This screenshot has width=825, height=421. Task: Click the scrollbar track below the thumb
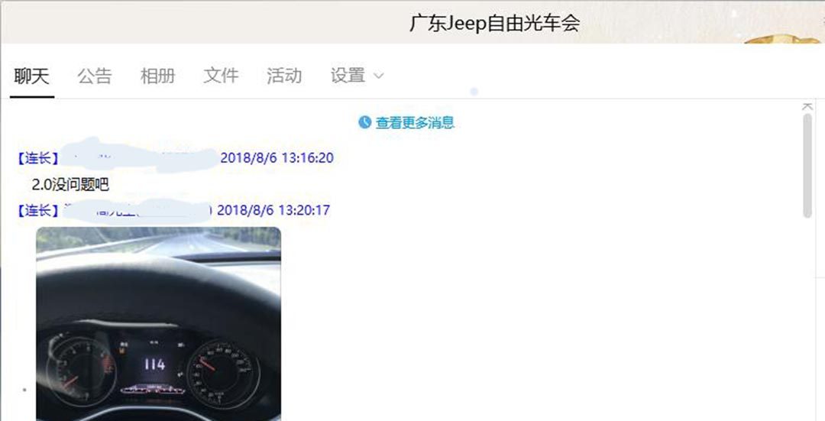[807, 316]
